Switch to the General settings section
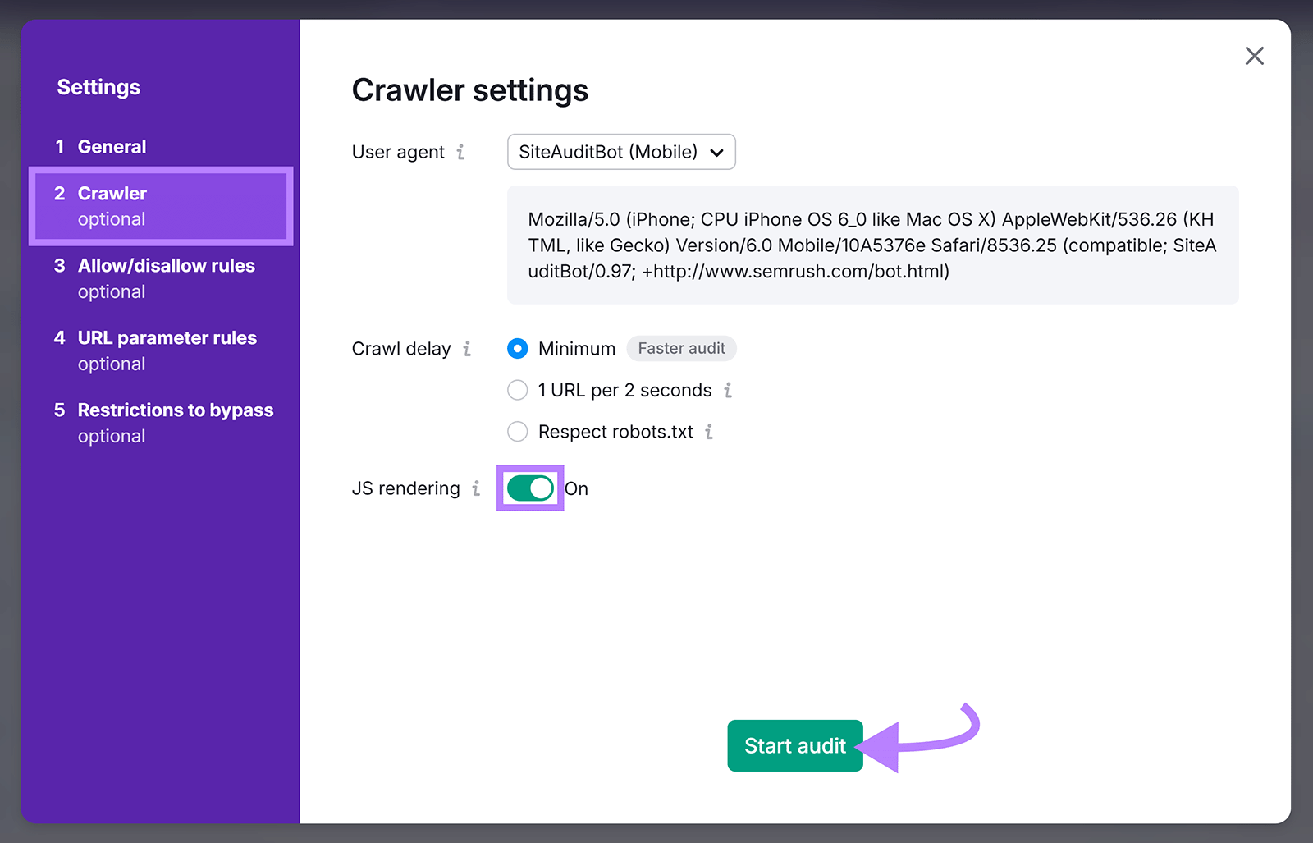Image resolution: width=1313 pixels, height=843 pixels. point(112,146)
